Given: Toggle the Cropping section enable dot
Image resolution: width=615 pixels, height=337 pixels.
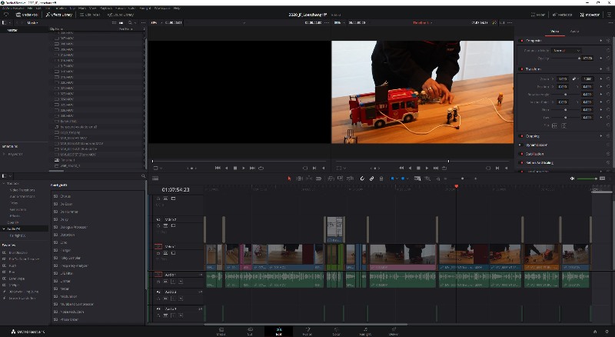Looking at the screenshot, I should [521, 136].
